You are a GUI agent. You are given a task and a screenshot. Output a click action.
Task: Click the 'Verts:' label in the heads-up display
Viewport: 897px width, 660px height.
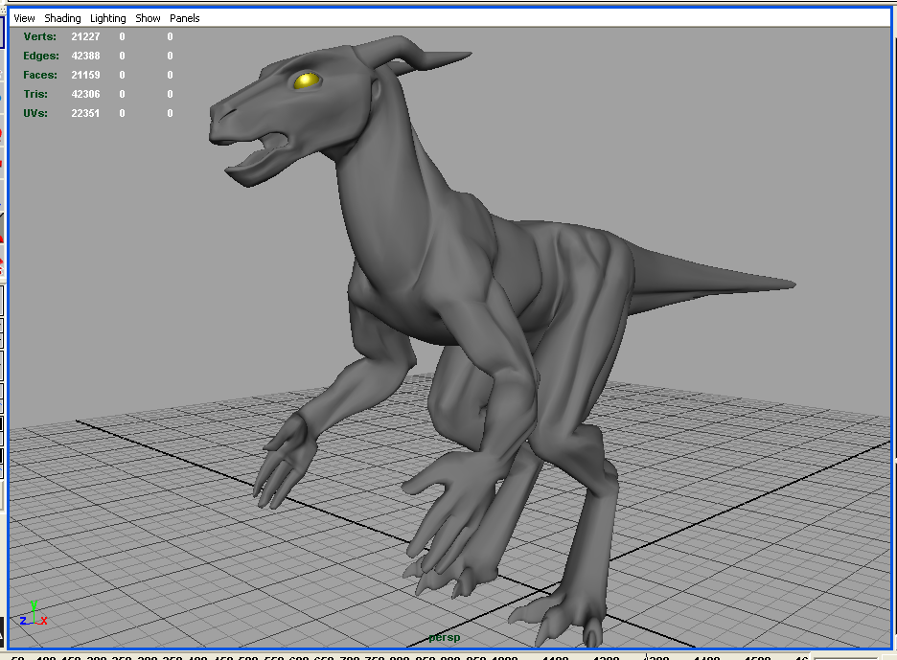tap(40, 36)
